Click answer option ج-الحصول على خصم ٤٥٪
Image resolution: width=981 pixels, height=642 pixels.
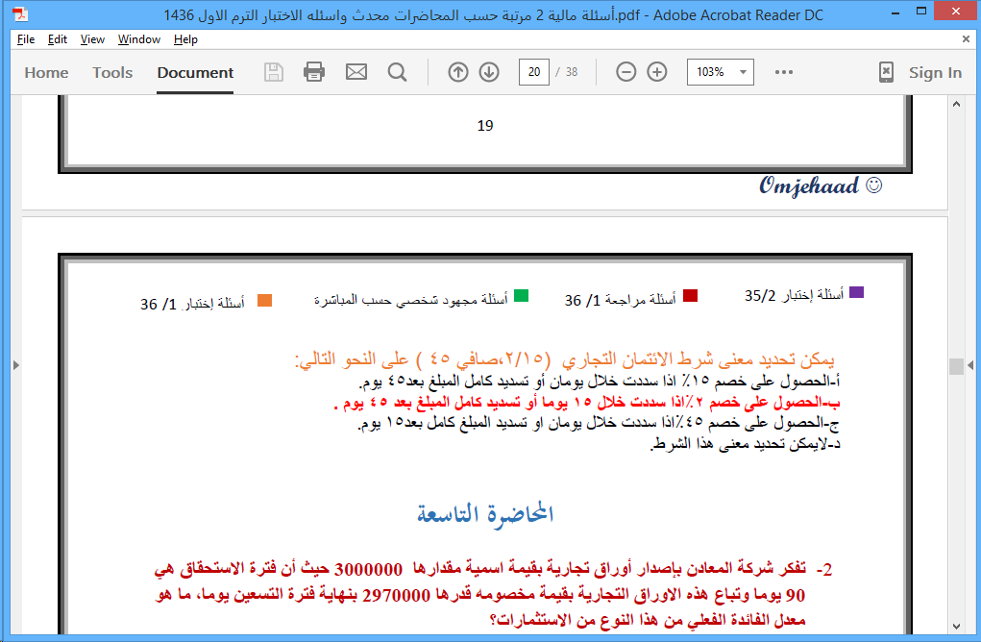click(x=599, y=423)
